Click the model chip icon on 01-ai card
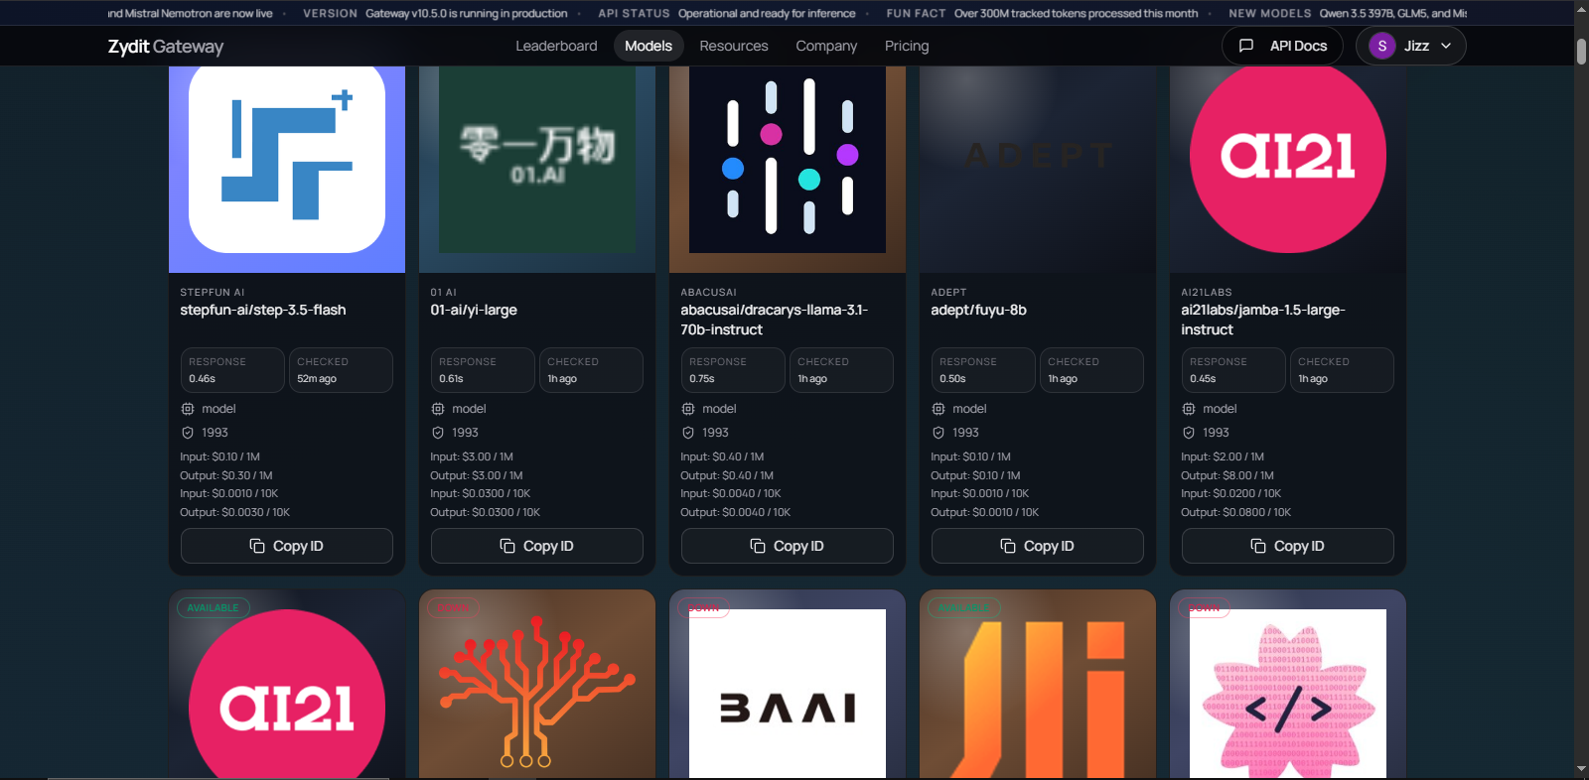The image size is (1589, 780). click(x=438, y=409)
